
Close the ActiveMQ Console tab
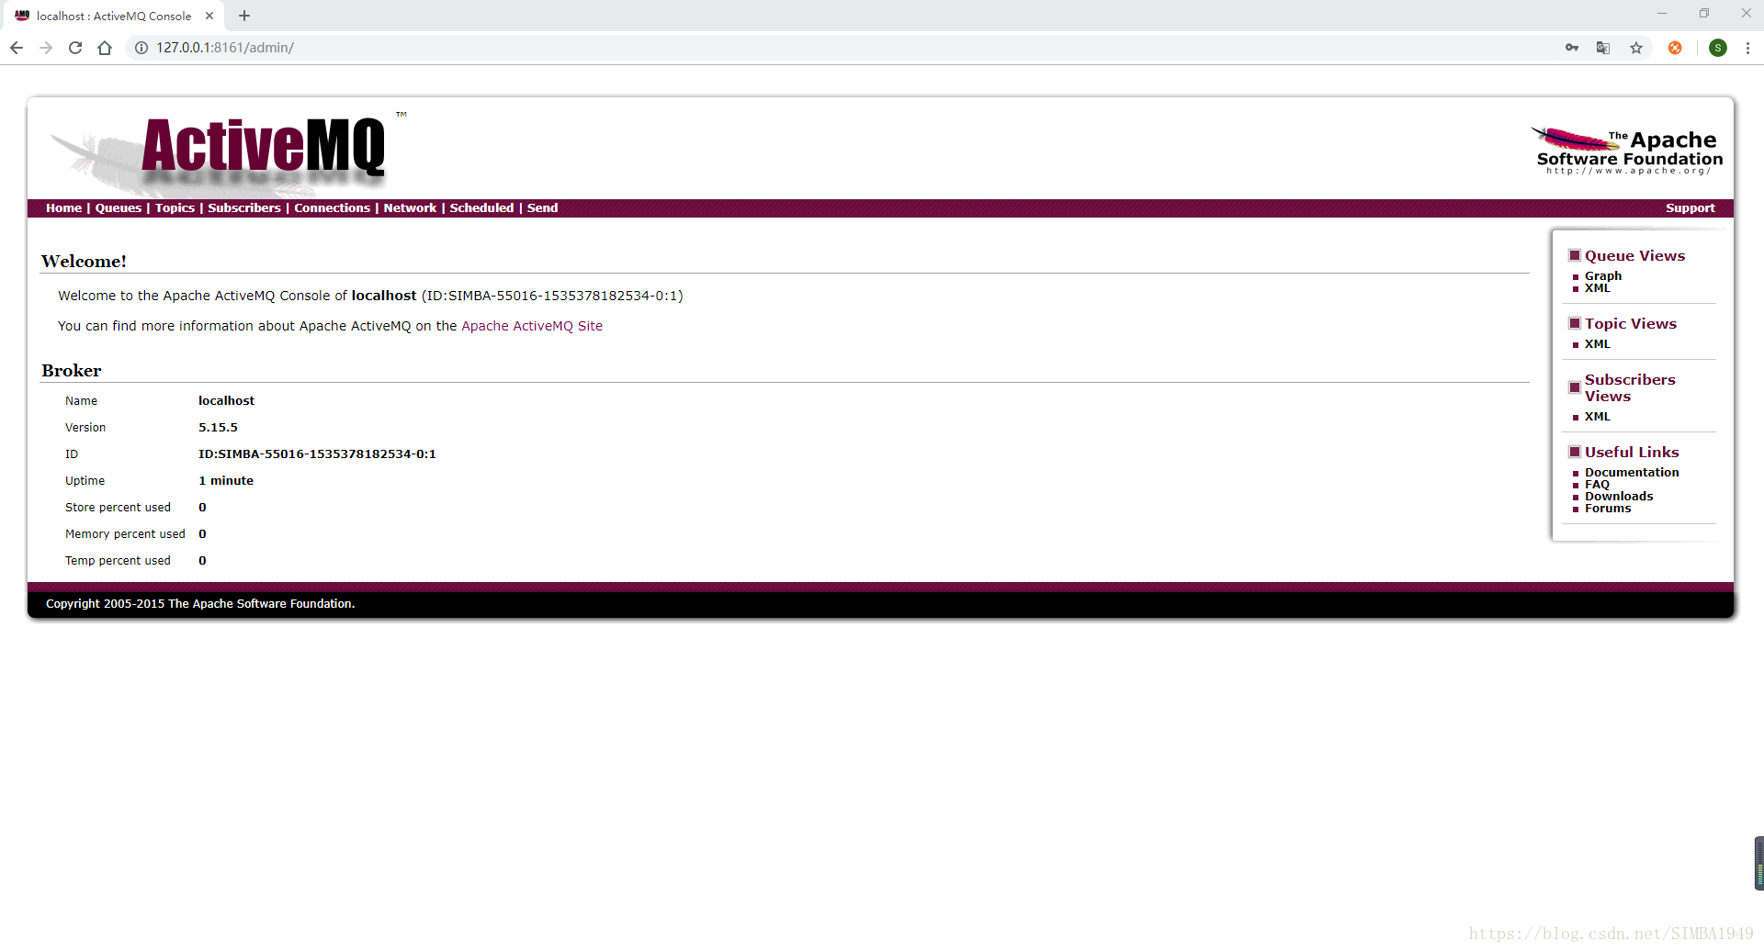pyautogui.click(x=209, y=16)
